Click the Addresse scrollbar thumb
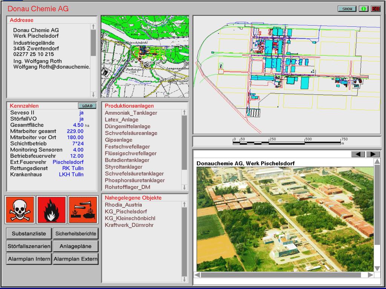This screenshot has height=289, width=386. [x=93, y=43]
